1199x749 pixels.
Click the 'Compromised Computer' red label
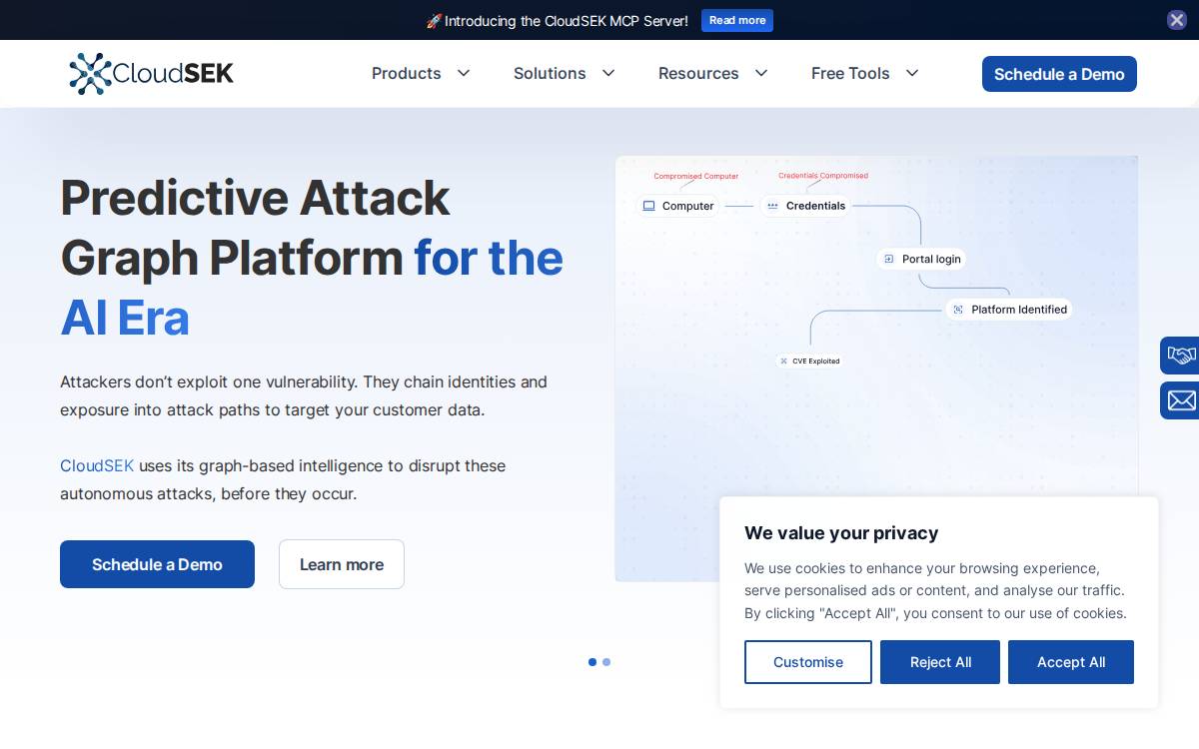tap(696, 176)
